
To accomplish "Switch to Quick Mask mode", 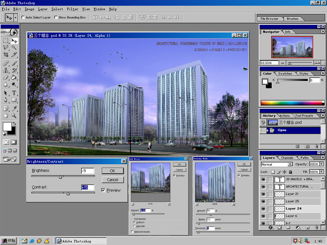I will [x=14, y=142].
